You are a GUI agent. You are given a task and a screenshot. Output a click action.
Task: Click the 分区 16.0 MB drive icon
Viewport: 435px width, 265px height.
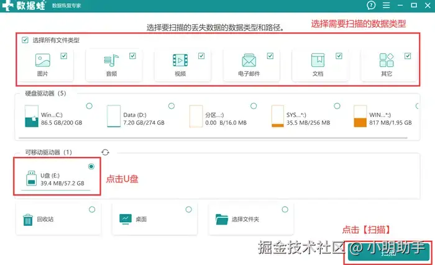tap(196, 116)
